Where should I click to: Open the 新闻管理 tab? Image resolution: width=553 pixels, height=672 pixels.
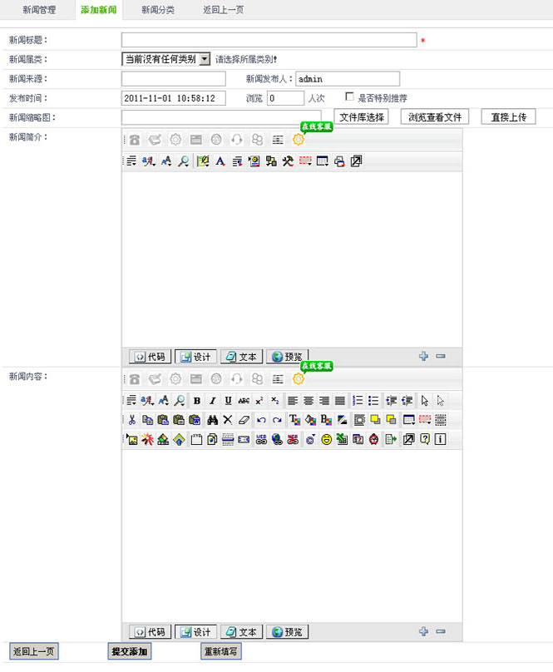pyautogui.click(x=39, y=10)
